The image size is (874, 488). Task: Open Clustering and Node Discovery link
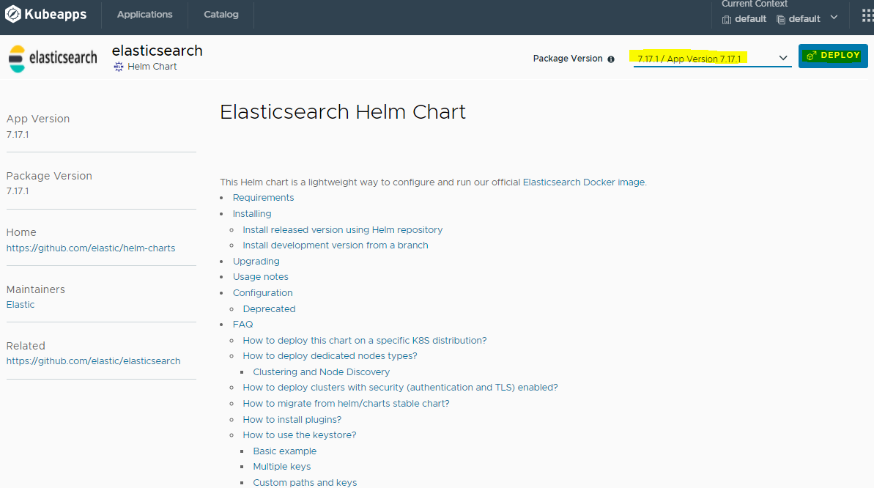pyautogui.click(x=321, y=372)
